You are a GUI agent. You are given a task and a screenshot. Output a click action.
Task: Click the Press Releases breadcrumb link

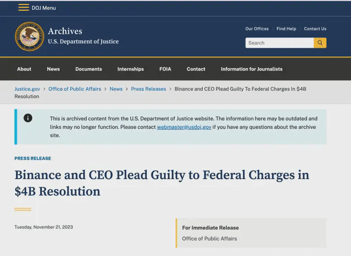pyautogui.click(x=148, y=89)
